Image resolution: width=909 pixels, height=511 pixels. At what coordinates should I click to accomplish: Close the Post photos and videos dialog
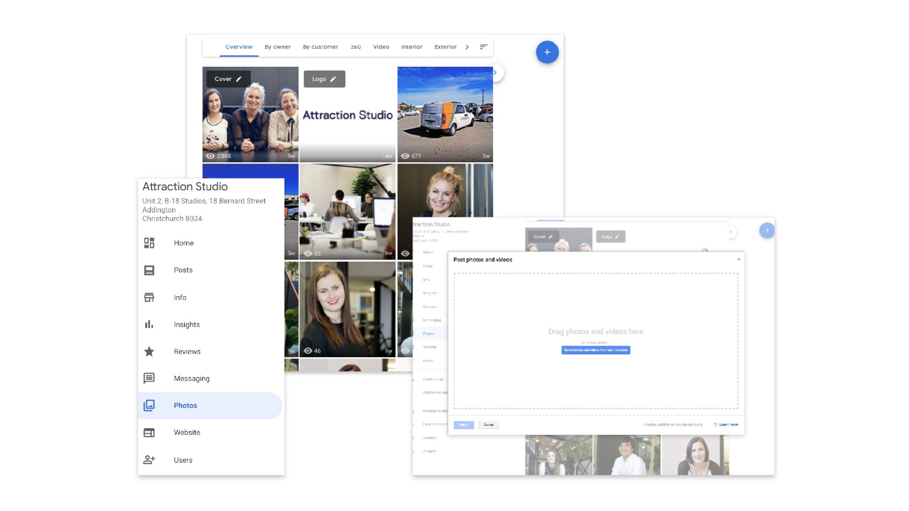pos(739,260)
